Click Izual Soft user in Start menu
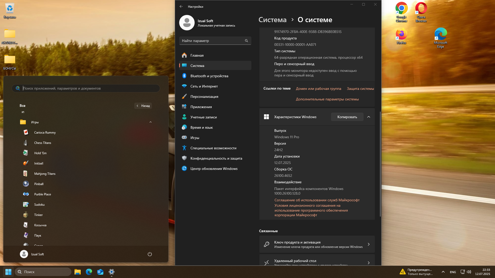The height and width of the screenshot is (278, 495). click(x=32, y=254)
